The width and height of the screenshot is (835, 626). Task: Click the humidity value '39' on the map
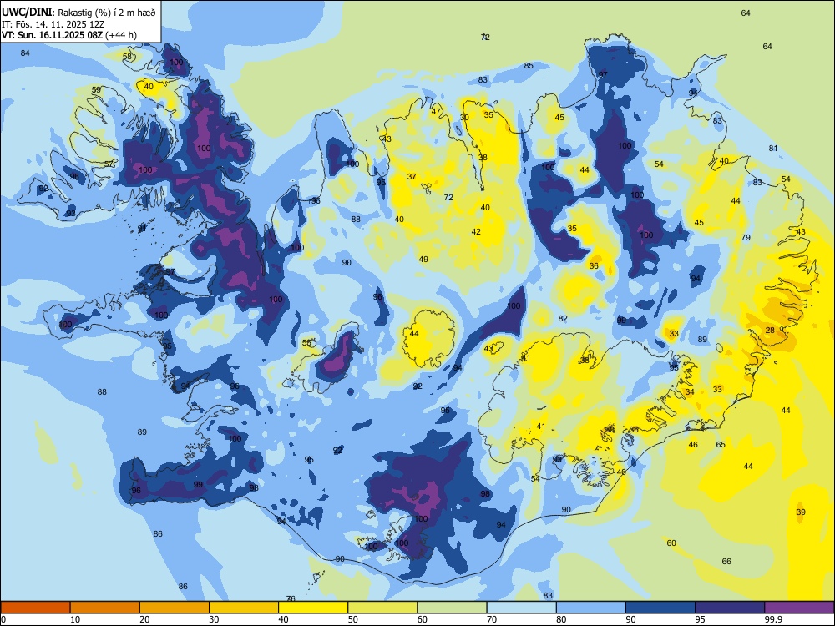pos(801,512)
